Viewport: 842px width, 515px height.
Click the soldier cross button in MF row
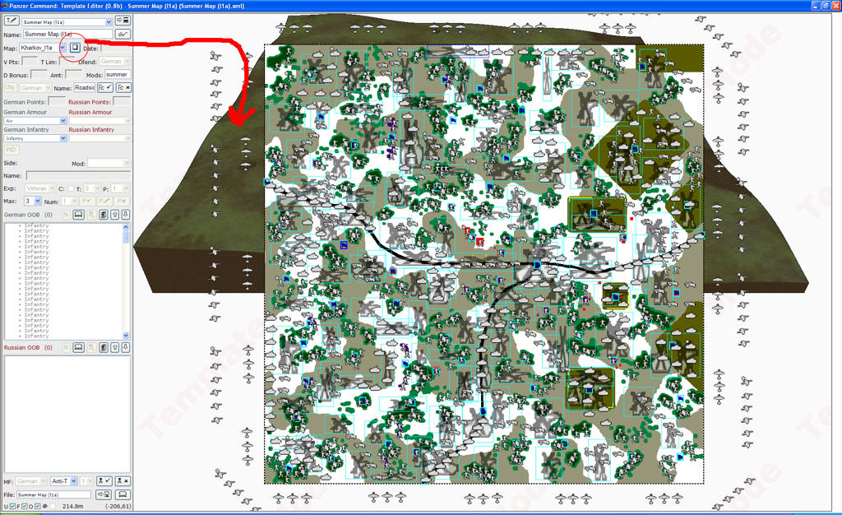point(123,481)
